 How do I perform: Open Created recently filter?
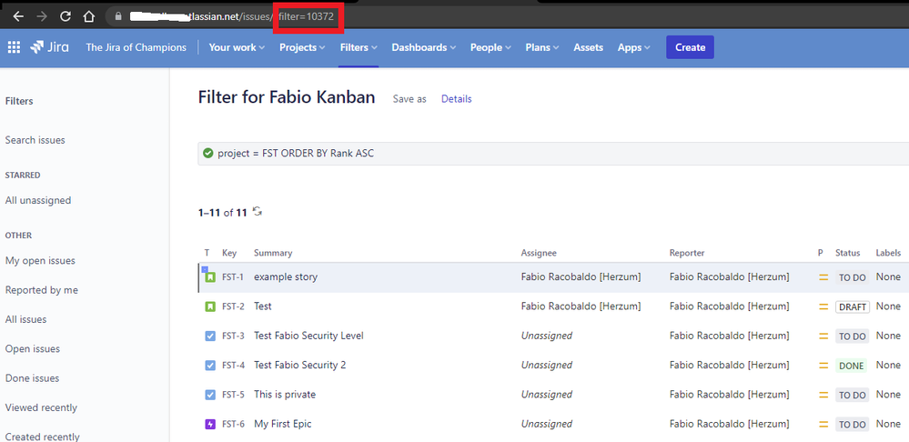click(x=43, y=437)
